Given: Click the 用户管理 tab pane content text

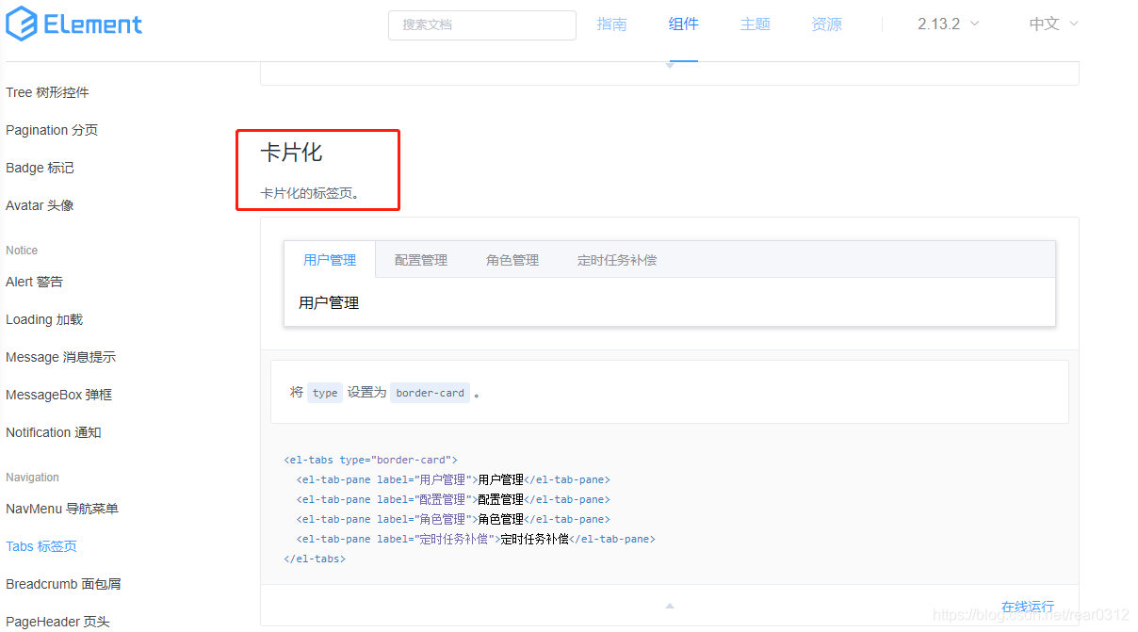Looking at the screenshot, I should (329, 303).
